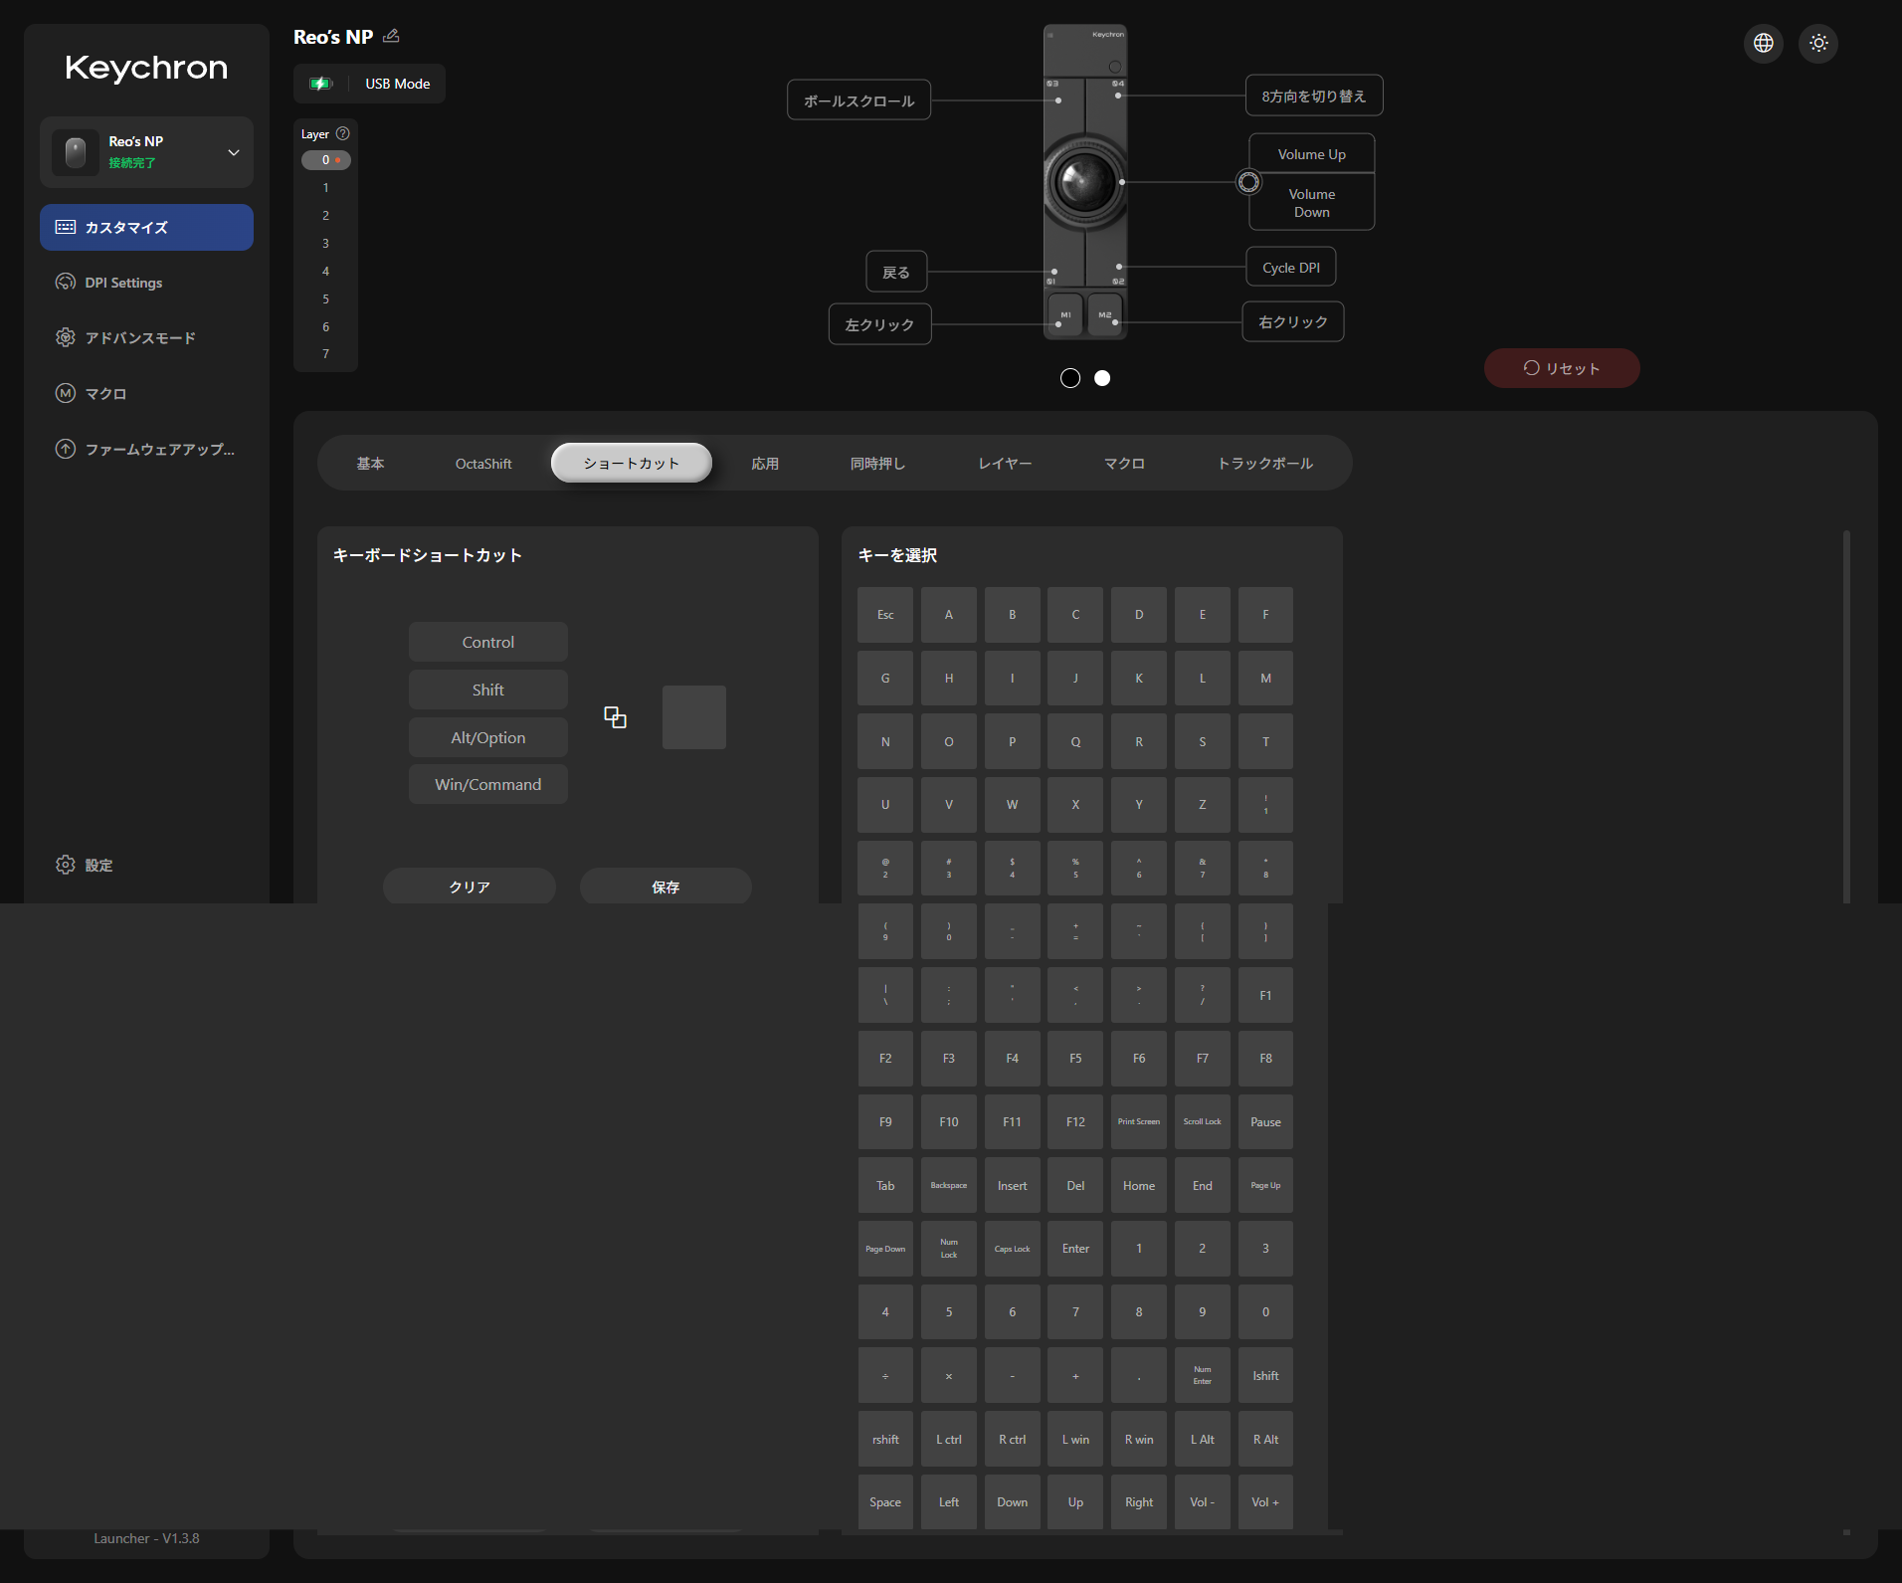Viewport: 1902px width, 1583px height.
Task: Click the battery charging icon
Action: 320,84
